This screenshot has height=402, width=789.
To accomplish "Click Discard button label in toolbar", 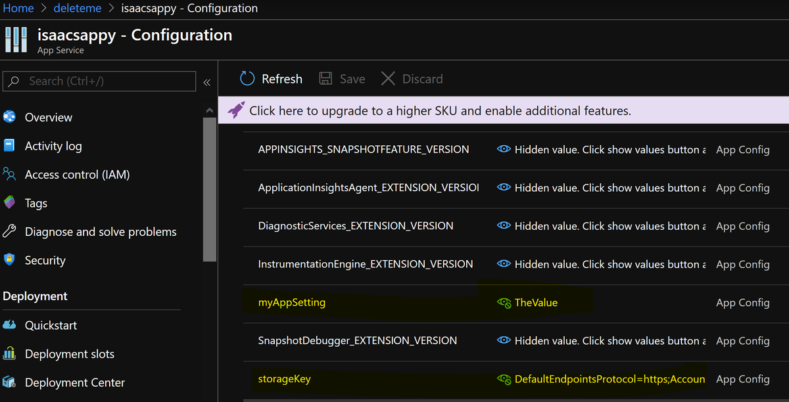I will [422, 79].
